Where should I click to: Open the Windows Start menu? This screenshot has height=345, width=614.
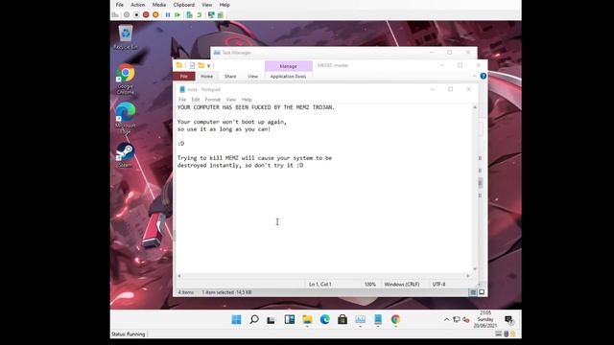coord(236,319)
